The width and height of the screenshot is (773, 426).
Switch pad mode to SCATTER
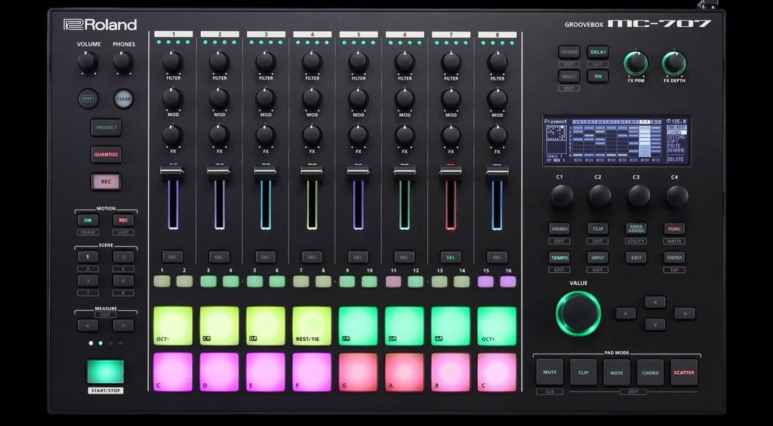tap(684, 372)
